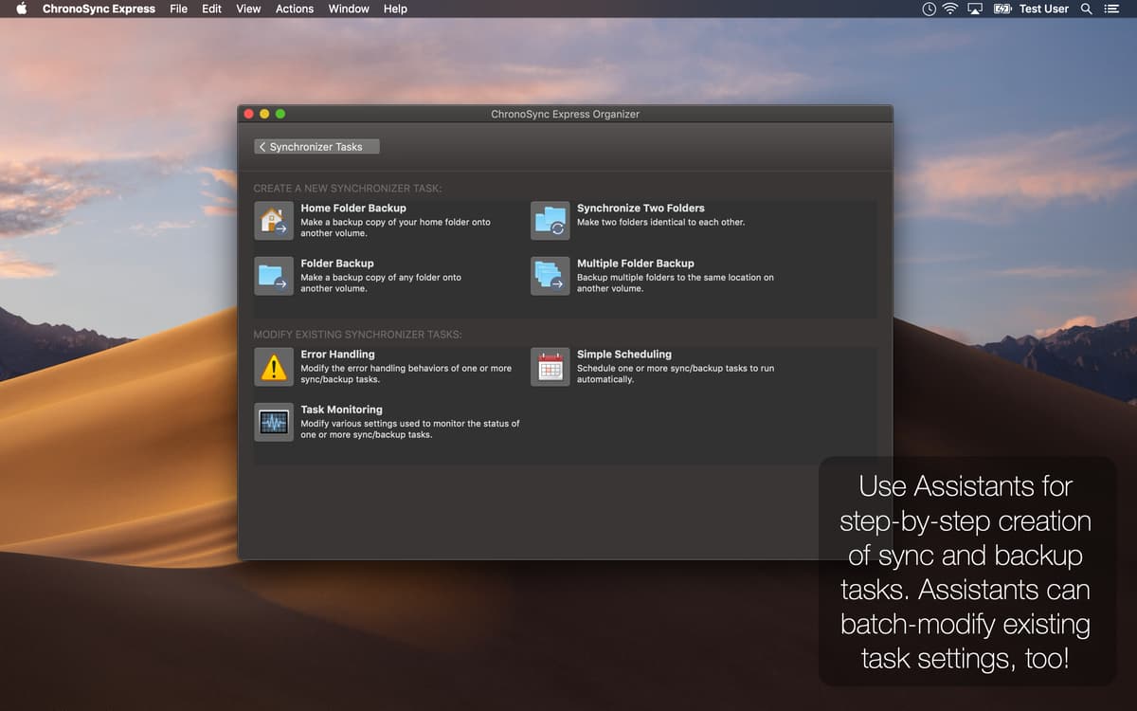The height and width of the screenshot is (711, 1137).
Task: Select the Task Monitoring icon
Action: (x=273, y=421)
